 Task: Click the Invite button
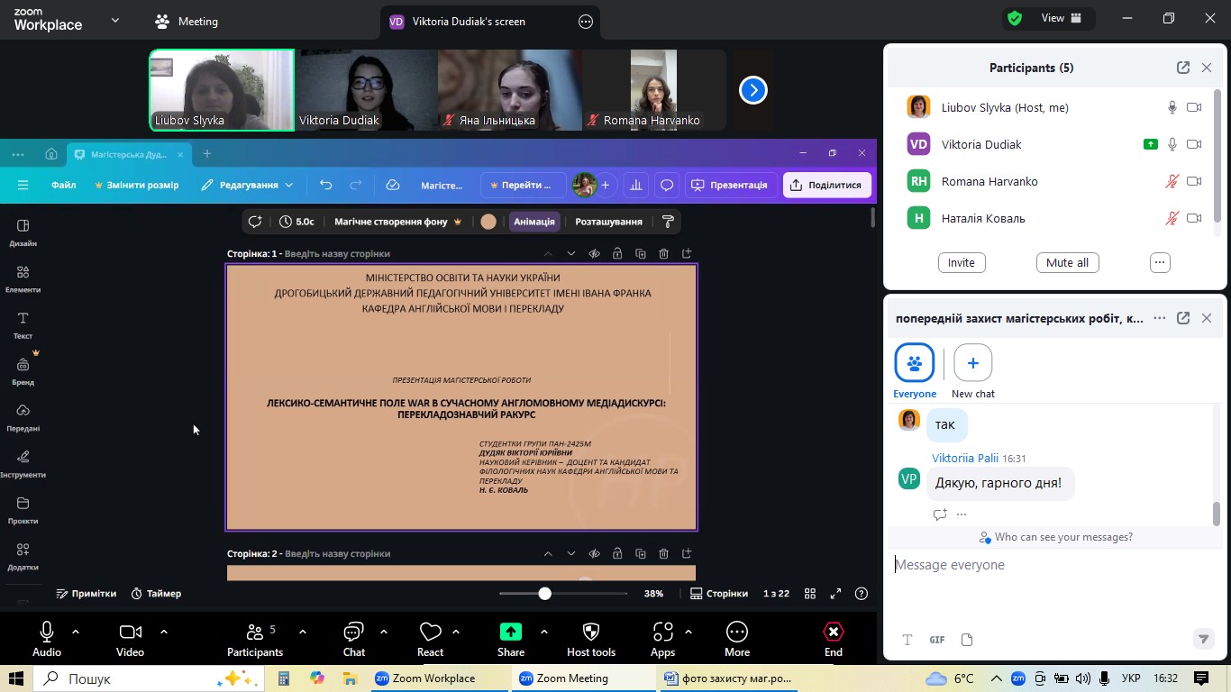point(961,262)
